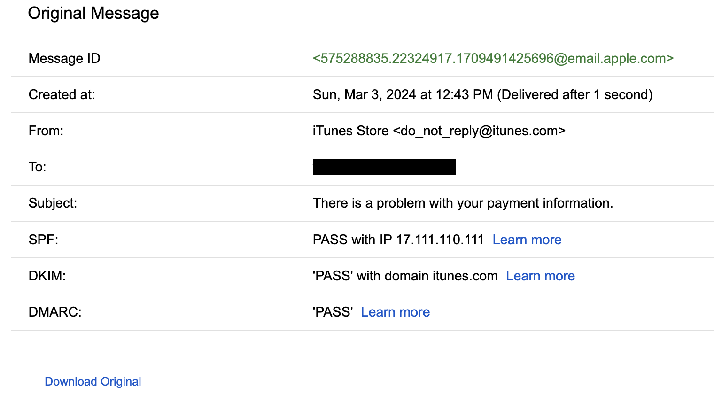The image size is (714, 418).
Task: Click the redacted recipient block
Action: 384,167
